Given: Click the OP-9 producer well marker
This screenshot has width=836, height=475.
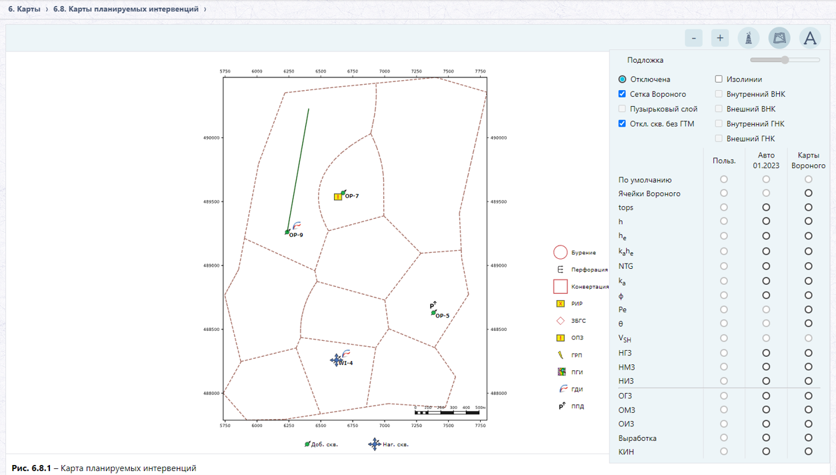Looking at the screenshot, I should click(288, 232).
